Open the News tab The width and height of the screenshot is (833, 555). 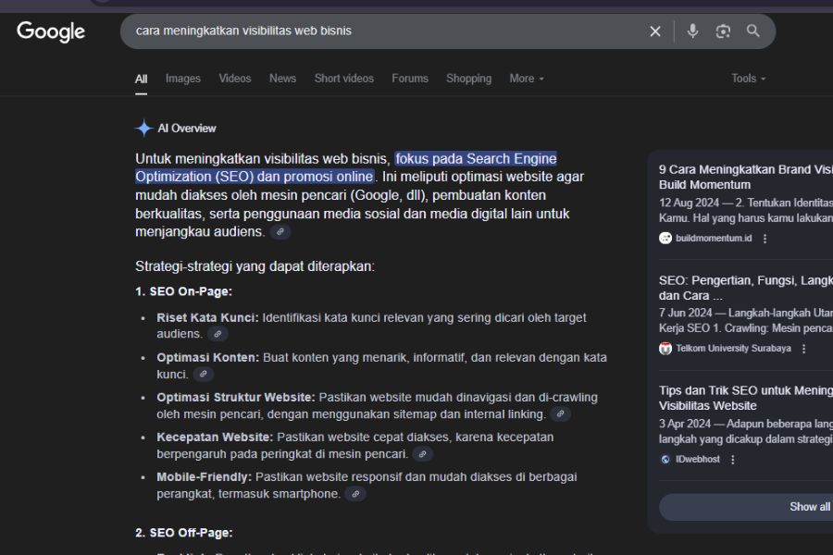(282, 79)
